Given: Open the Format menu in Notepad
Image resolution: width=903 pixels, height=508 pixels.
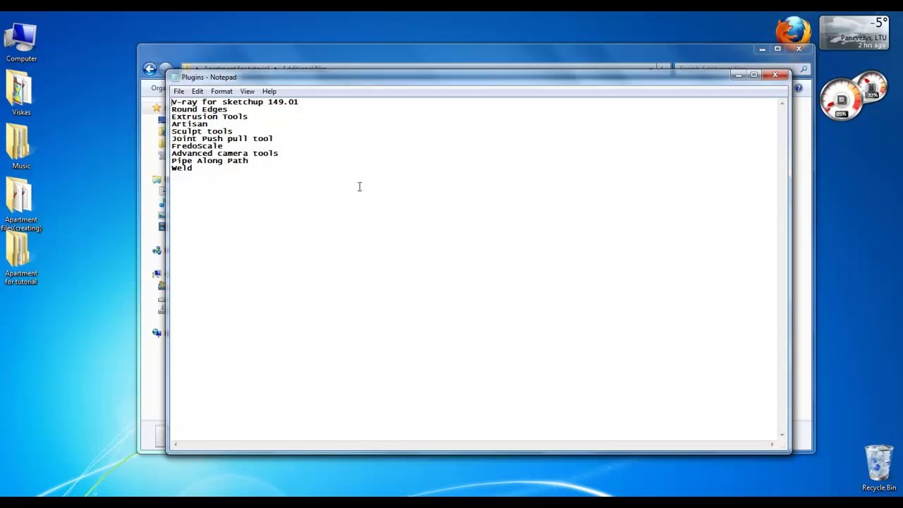Looking at the screenshot, I should (x=222, y=91).
